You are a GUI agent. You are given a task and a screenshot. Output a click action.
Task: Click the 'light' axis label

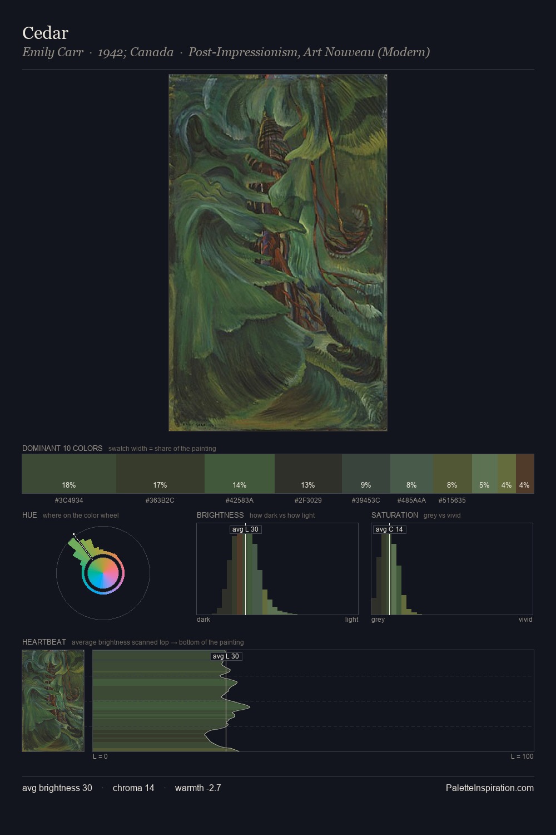[351, 620]
